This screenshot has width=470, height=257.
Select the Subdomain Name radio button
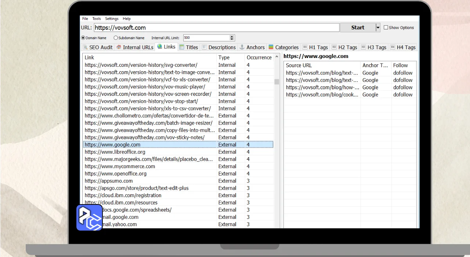pos(116,38)
